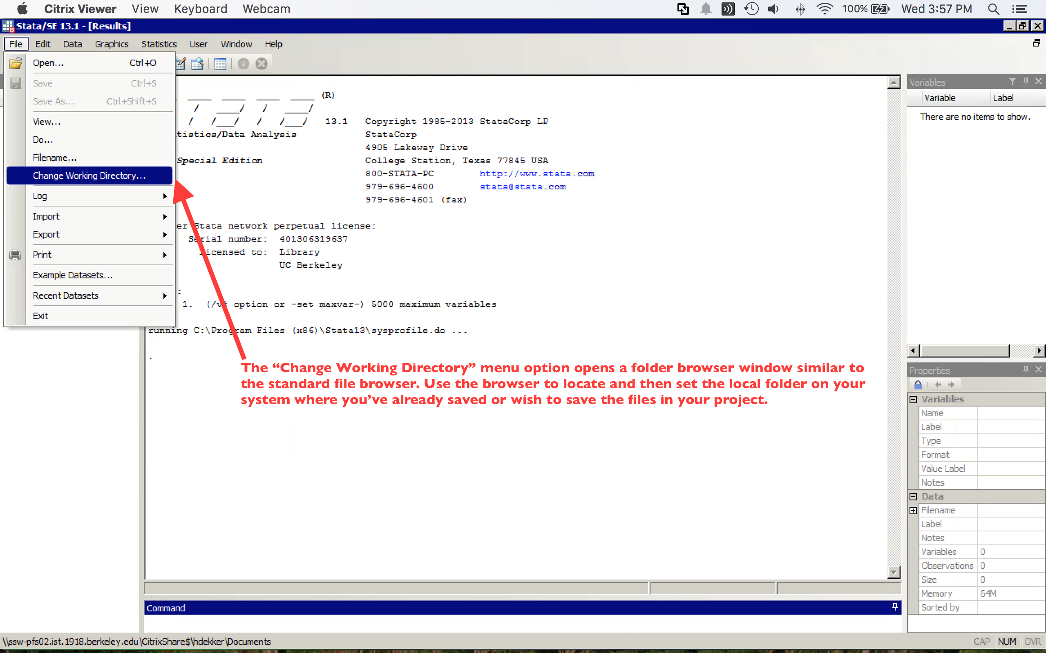Screen dimensions: 1046x653
Task: Select Change Working Directory from File menu
Action: click(x=89, y=175)
